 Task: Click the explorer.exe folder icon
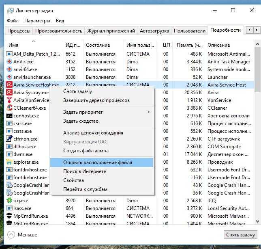tap(9, 162)
